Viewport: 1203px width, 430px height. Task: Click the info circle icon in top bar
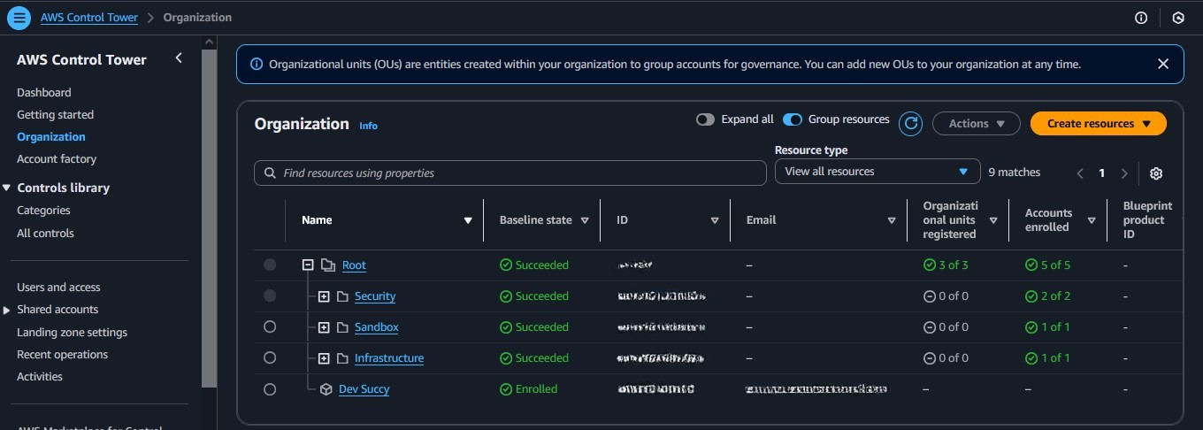(x=1141, y=18)
